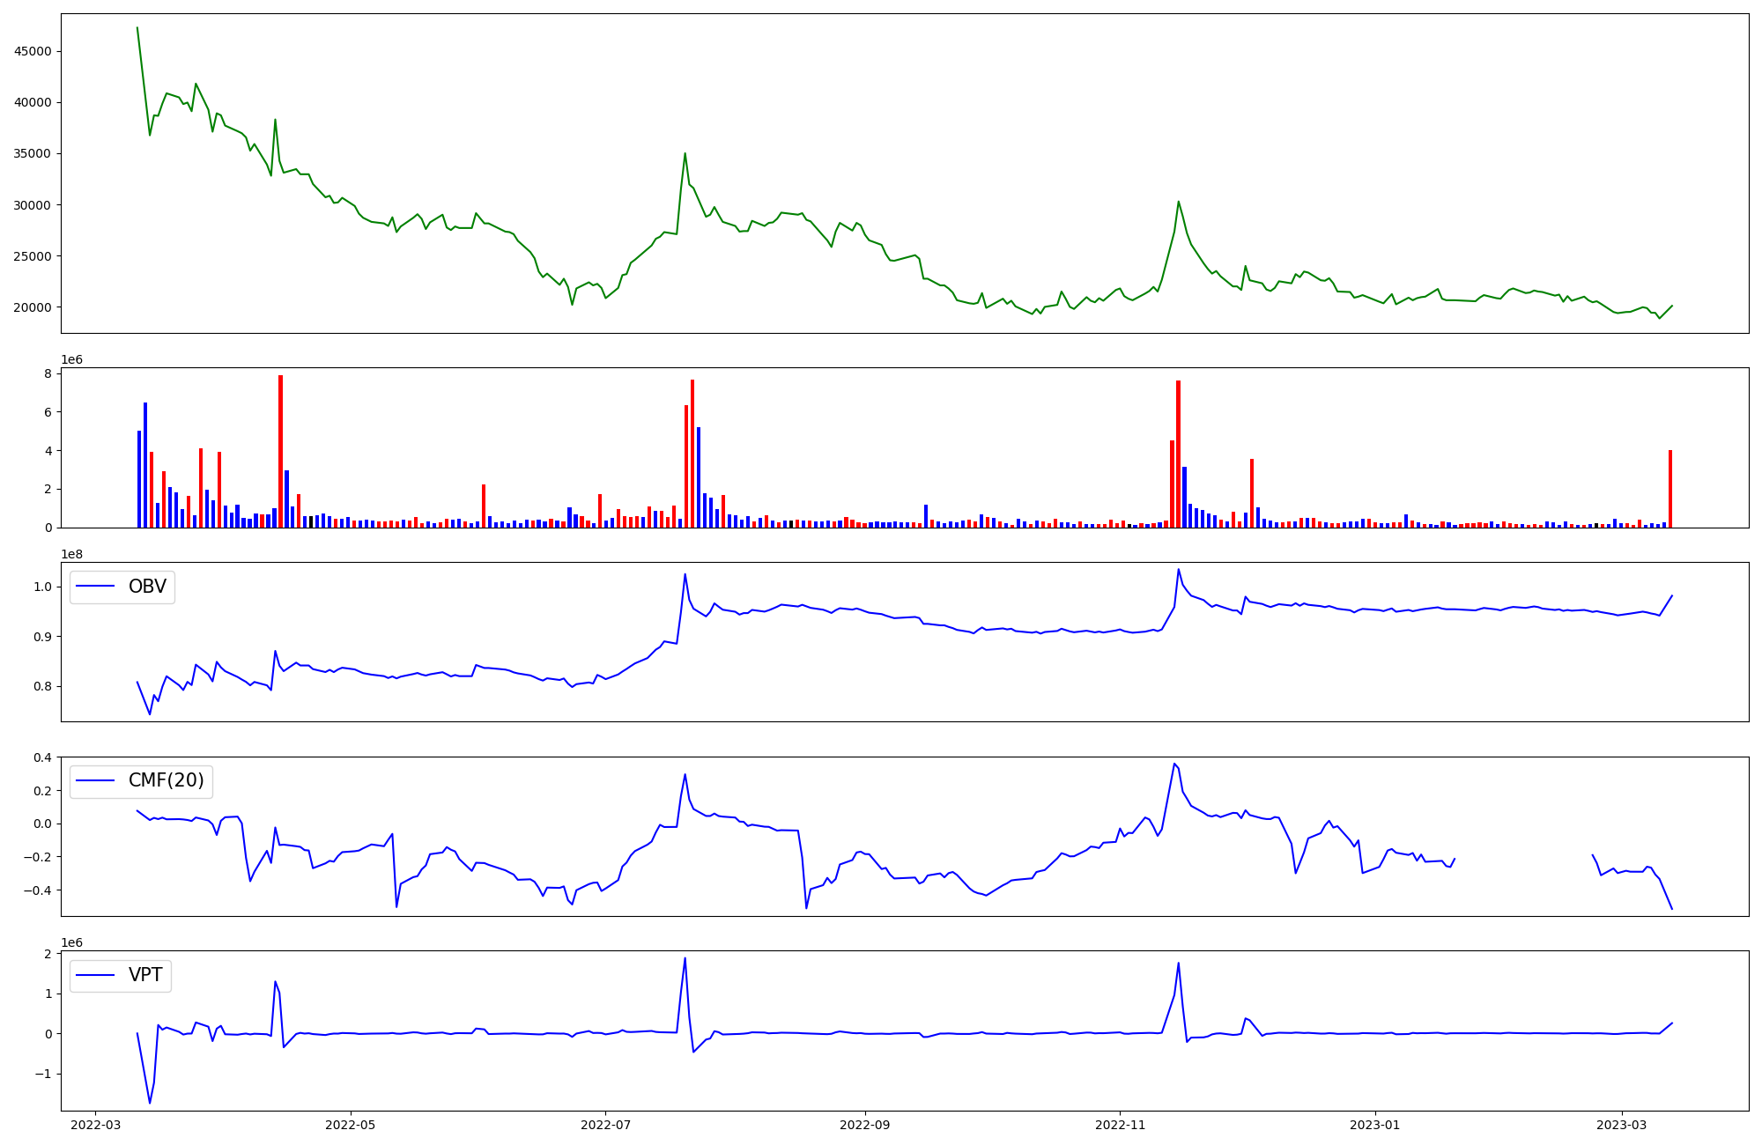Click the 0.4 tick label on CMF axis
The image size is (1762, 1145).
(x=41, y=757)
